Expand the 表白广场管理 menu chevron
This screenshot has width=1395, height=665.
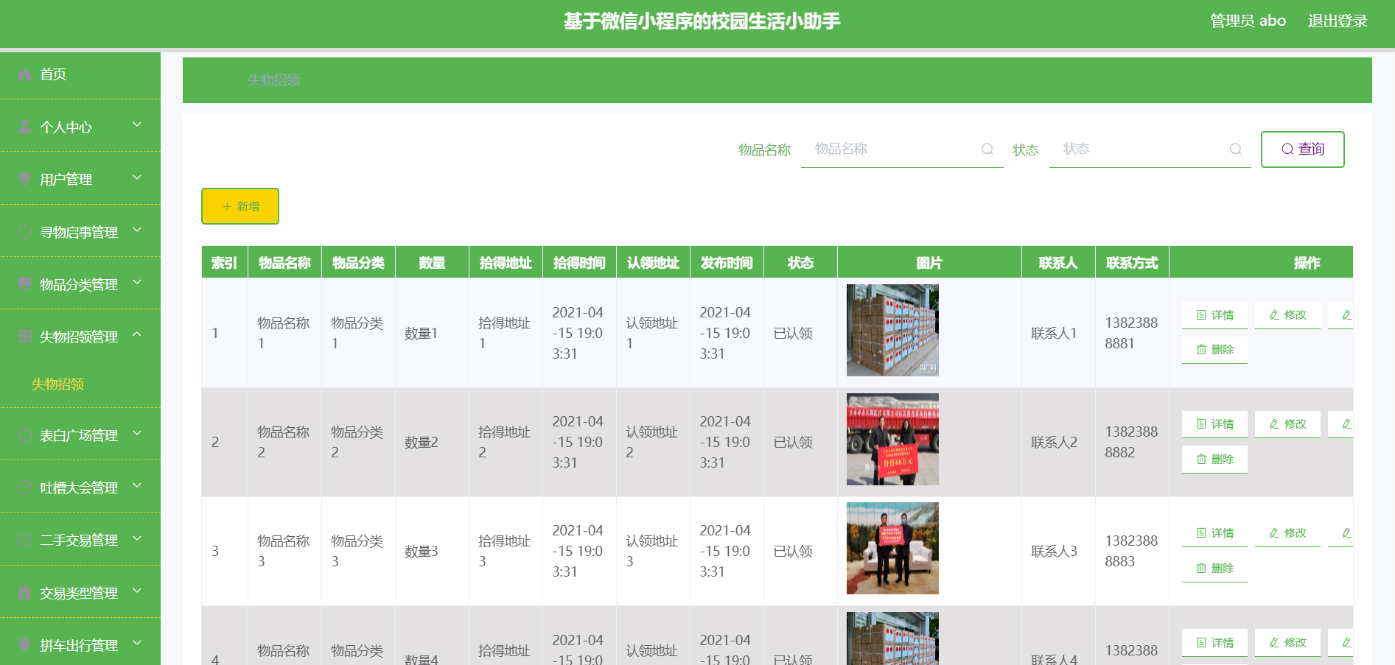[137, 434]
